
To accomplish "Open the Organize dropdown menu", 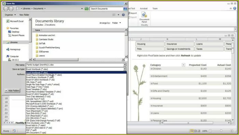I will pos(10,15).
